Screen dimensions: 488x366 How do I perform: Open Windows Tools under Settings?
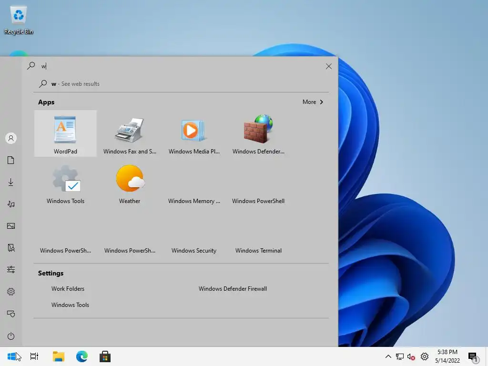point(70,305)
